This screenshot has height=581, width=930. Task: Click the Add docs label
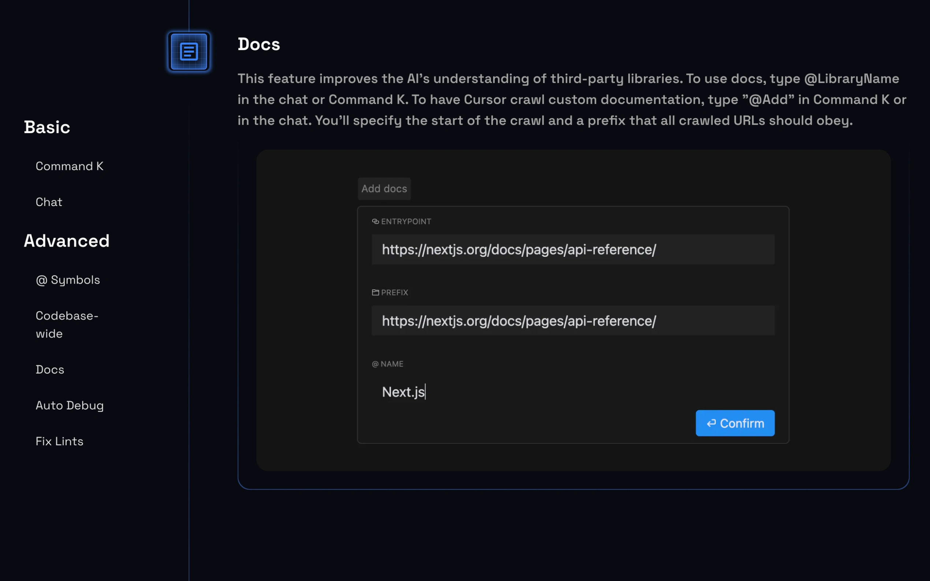click(384, 189)
